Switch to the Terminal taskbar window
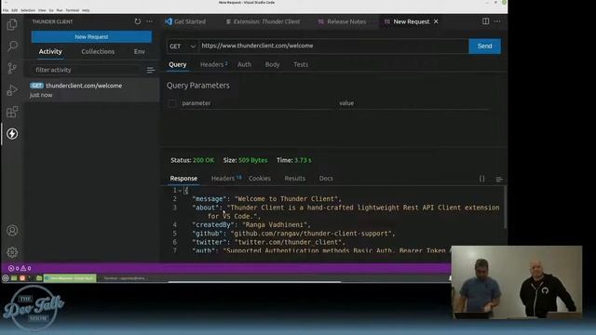This screenshot has height=335, width=596. 124,278
